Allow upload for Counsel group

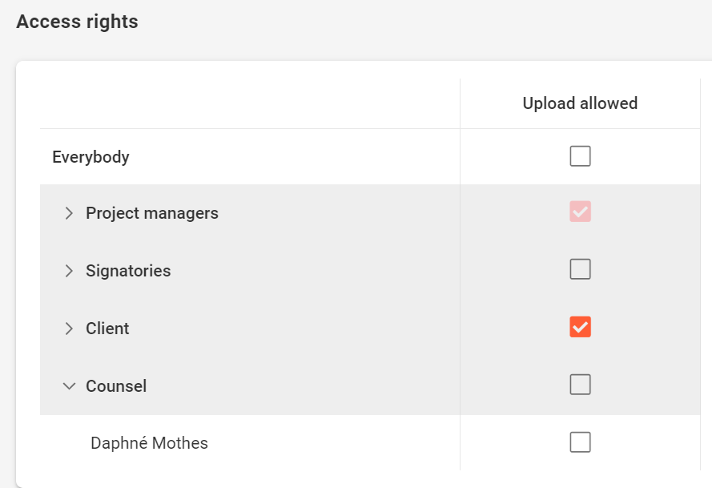[x=580, y=385]
